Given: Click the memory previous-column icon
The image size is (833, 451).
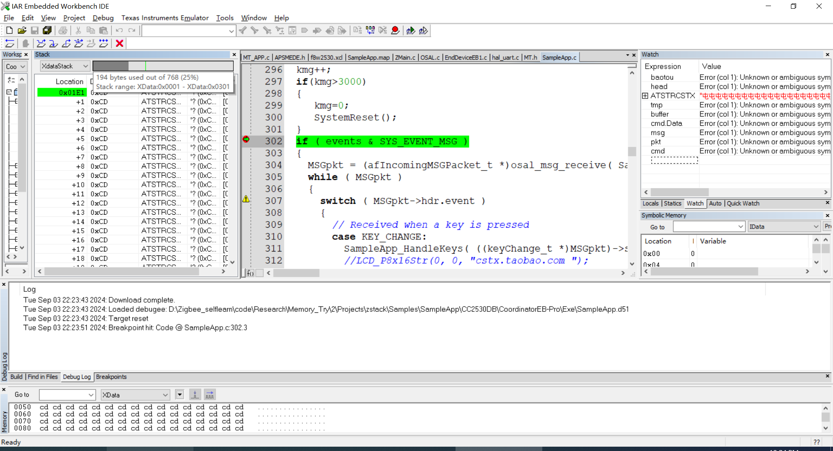Looking at the screenshot, I should [x=195, y=395].
